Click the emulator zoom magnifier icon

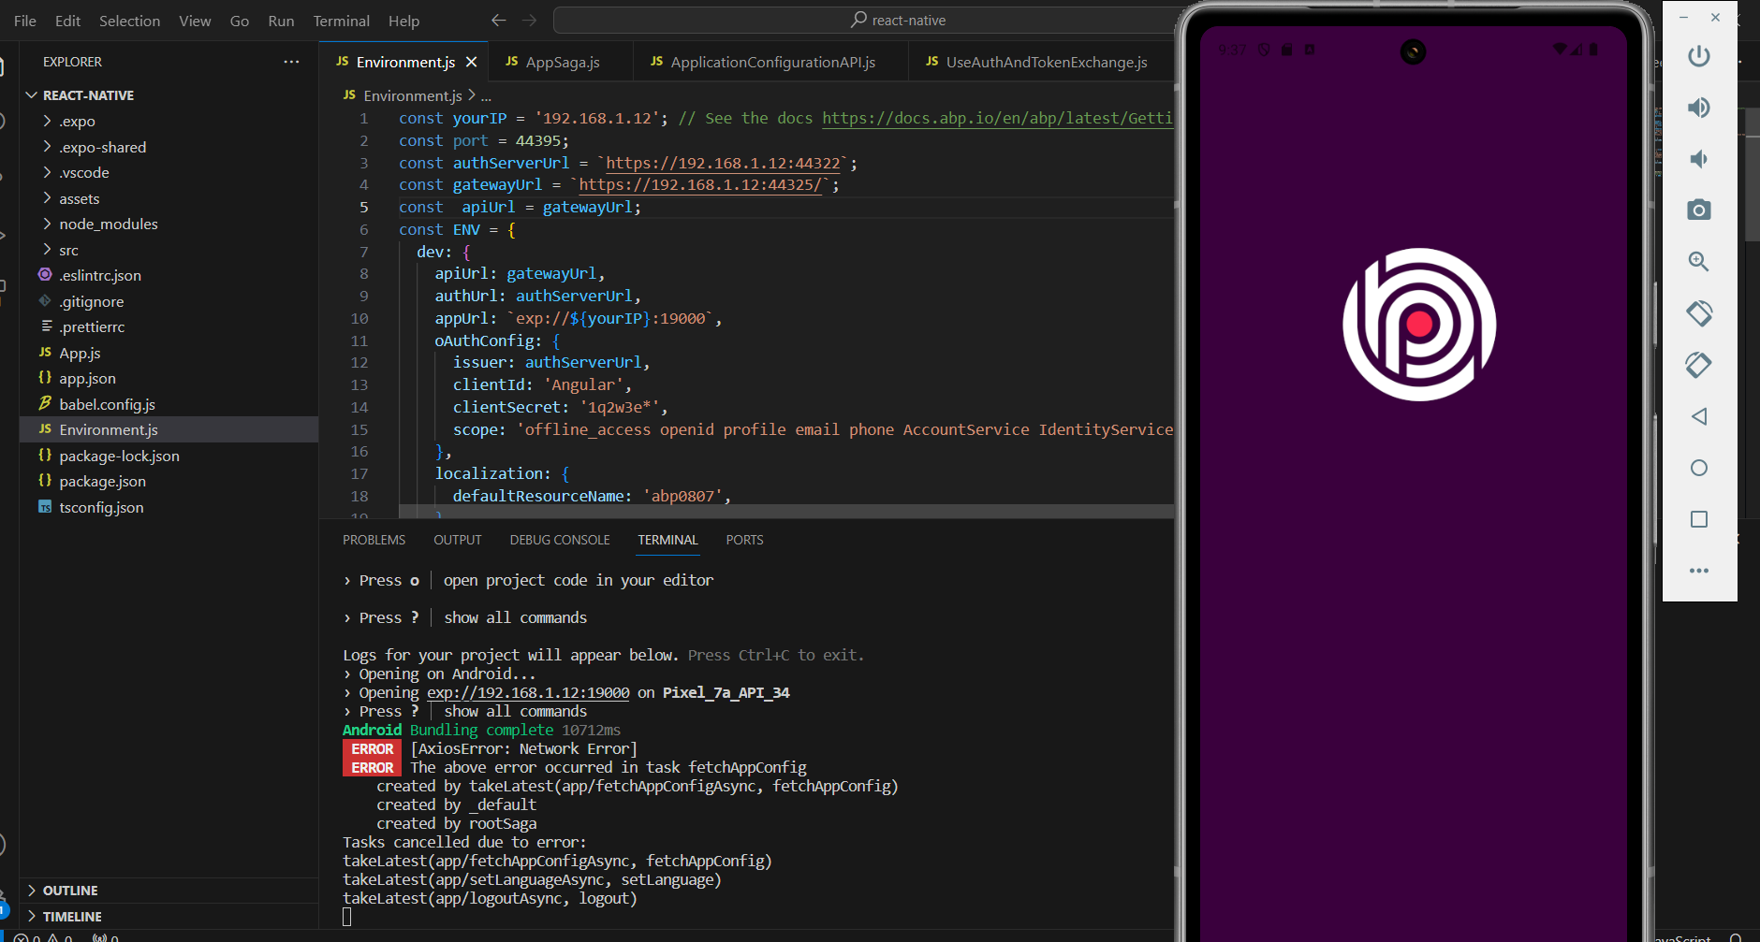pyautogui.click(x=1698, y=261)
